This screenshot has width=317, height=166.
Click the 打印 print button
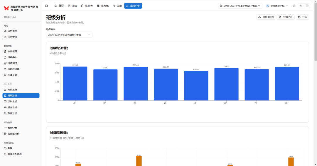click(x=302, y=17)
